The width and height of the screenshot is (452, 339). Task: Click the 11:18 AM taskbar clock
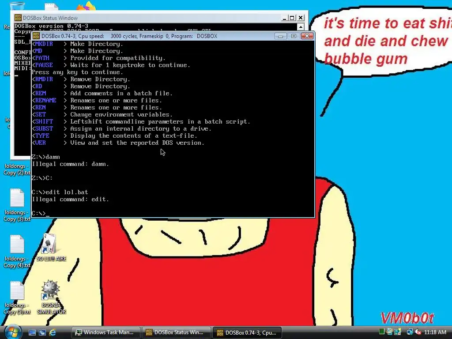[435, 332]
